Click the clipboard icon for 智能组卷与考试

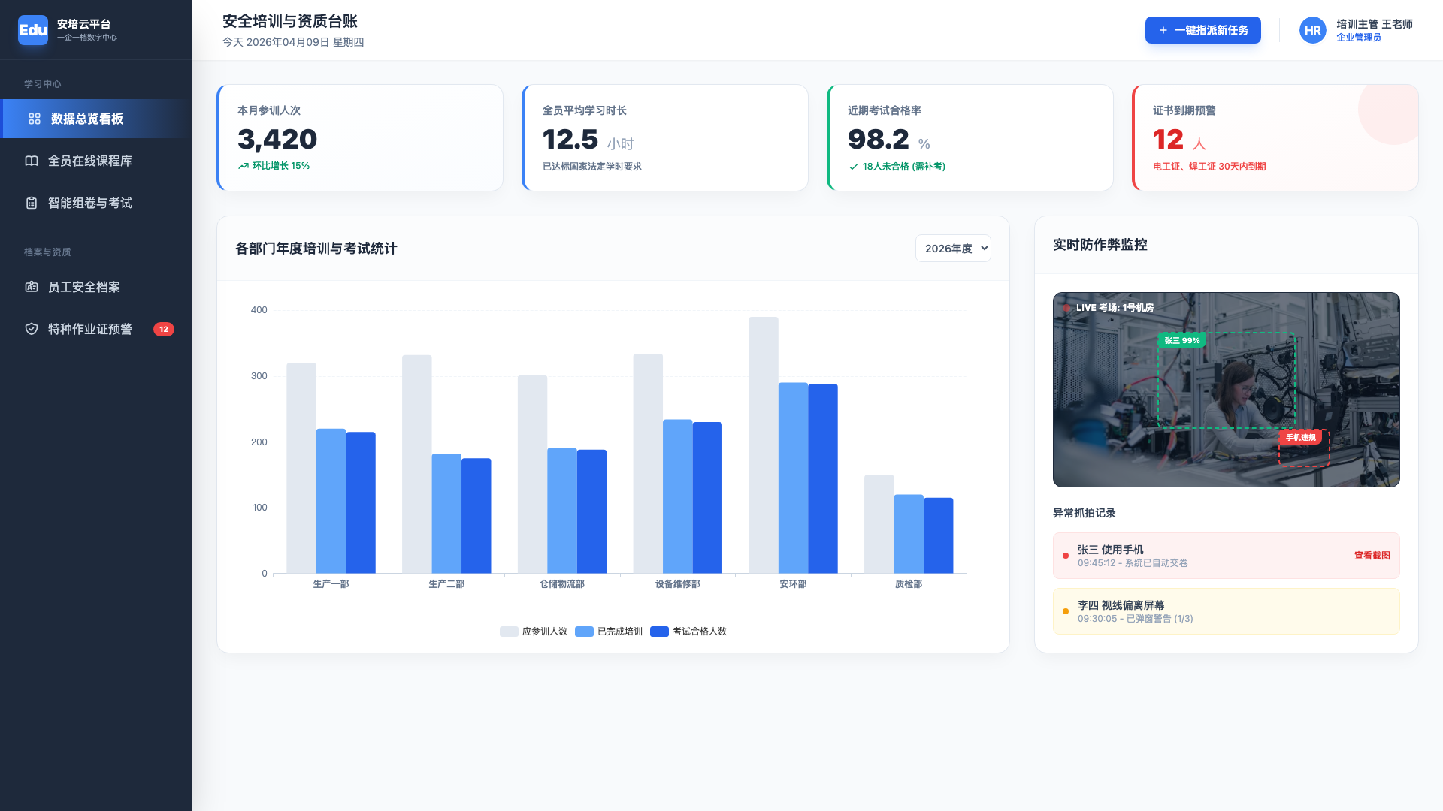(x=32, y=203)
